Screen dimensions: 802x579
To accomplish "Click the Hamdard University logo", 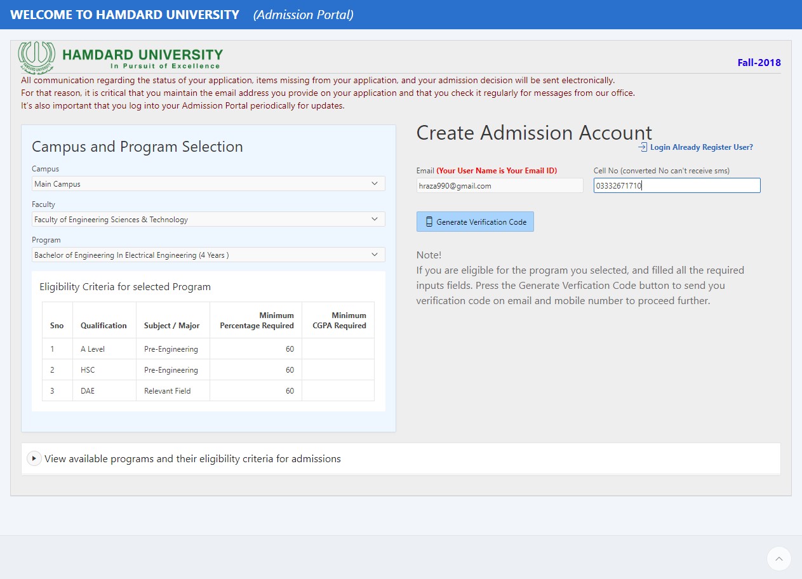I will pyautogui.click(x=121, y=57).
